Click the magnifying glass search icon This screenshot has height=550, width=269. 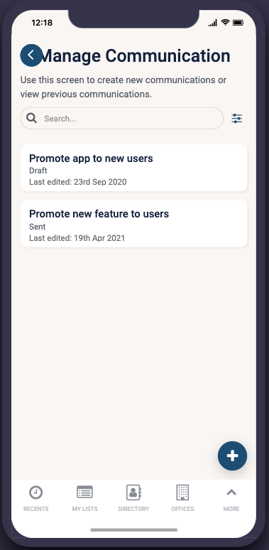click(31, 118)
